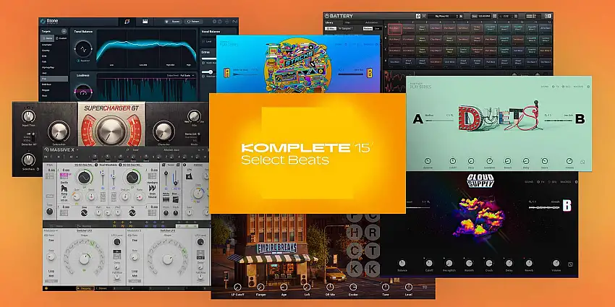The height and width of the screenshot is (307, 615).
Task: Click second oscillator waveform display in Massive X
Action: pyautogui.click(x=133, y=178)
